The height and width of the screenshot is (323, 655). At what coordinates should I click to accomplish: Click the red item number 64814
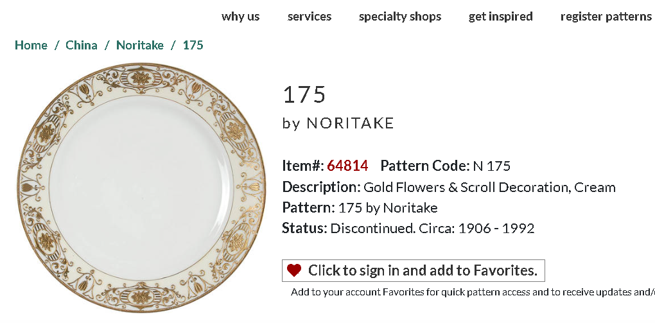pyautogui.click(x=347, y=166)
